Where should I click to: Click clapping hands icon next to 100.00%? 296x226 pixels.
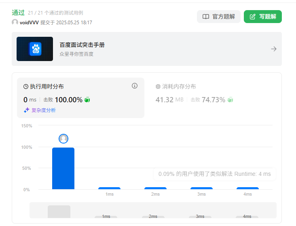point(87,100)
